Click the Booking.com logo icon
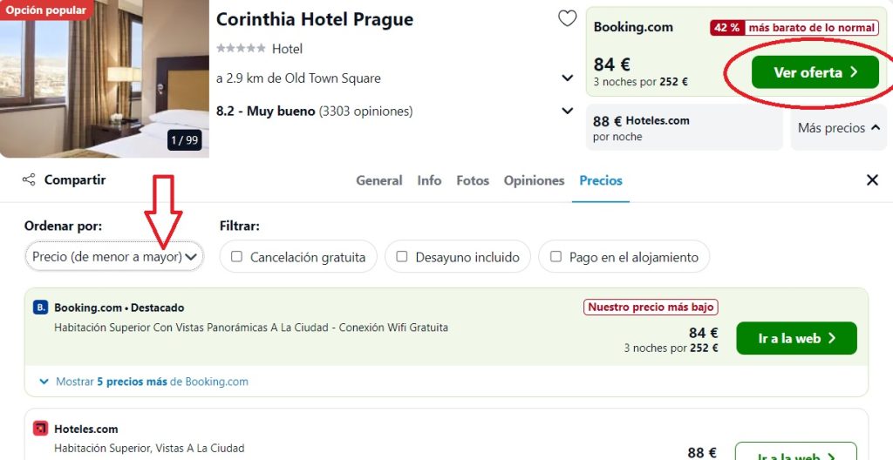This screenshot has height=460, width=893. (40, 308)
